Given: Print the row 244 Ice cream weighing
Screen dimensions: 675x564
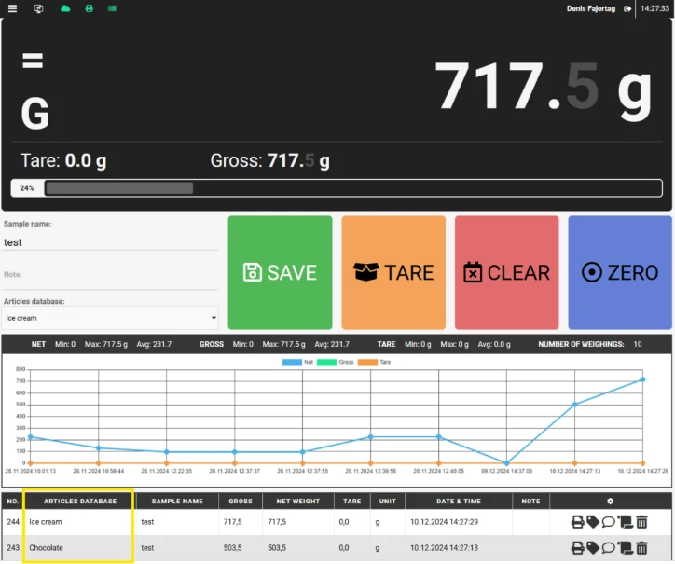Looking at the screenshot, I should 577,522.
